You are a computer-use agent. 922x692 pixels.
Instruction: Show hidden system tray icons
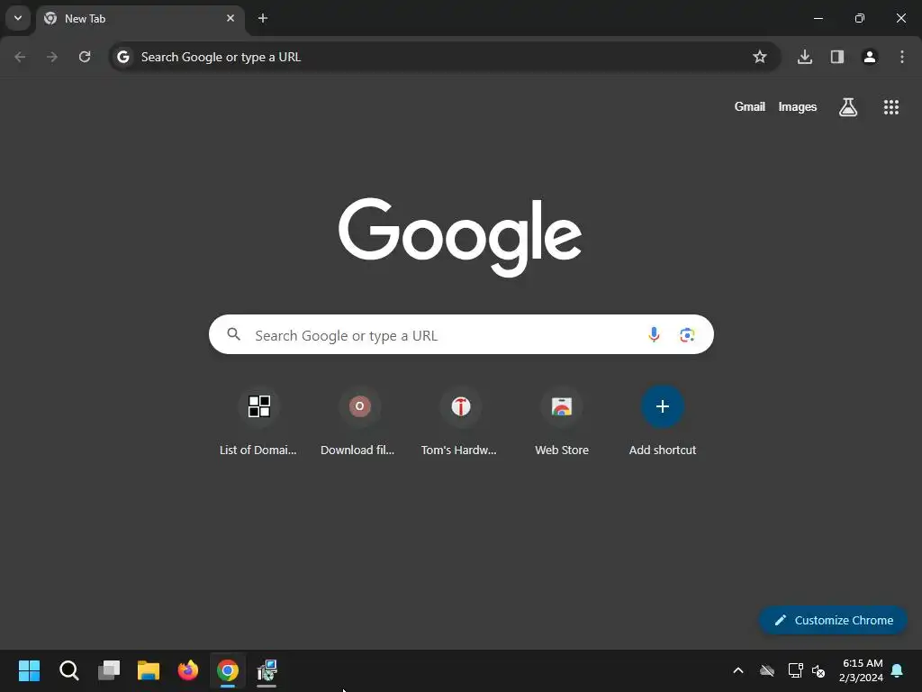coord(738,670)
